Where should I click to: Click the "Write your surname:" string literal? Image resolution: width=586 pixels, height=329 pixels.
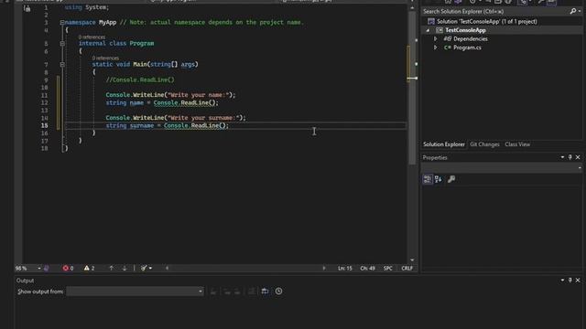pos(203,118)
